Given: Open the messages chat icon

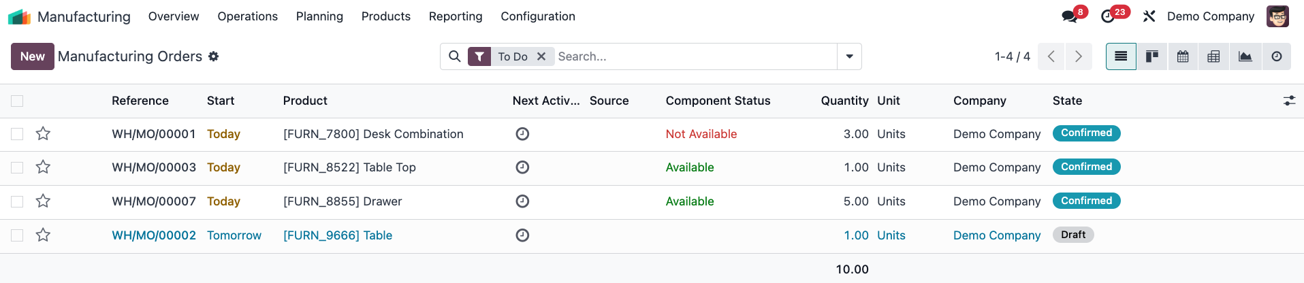Looking at the screenshot, I should (1070, 16).
